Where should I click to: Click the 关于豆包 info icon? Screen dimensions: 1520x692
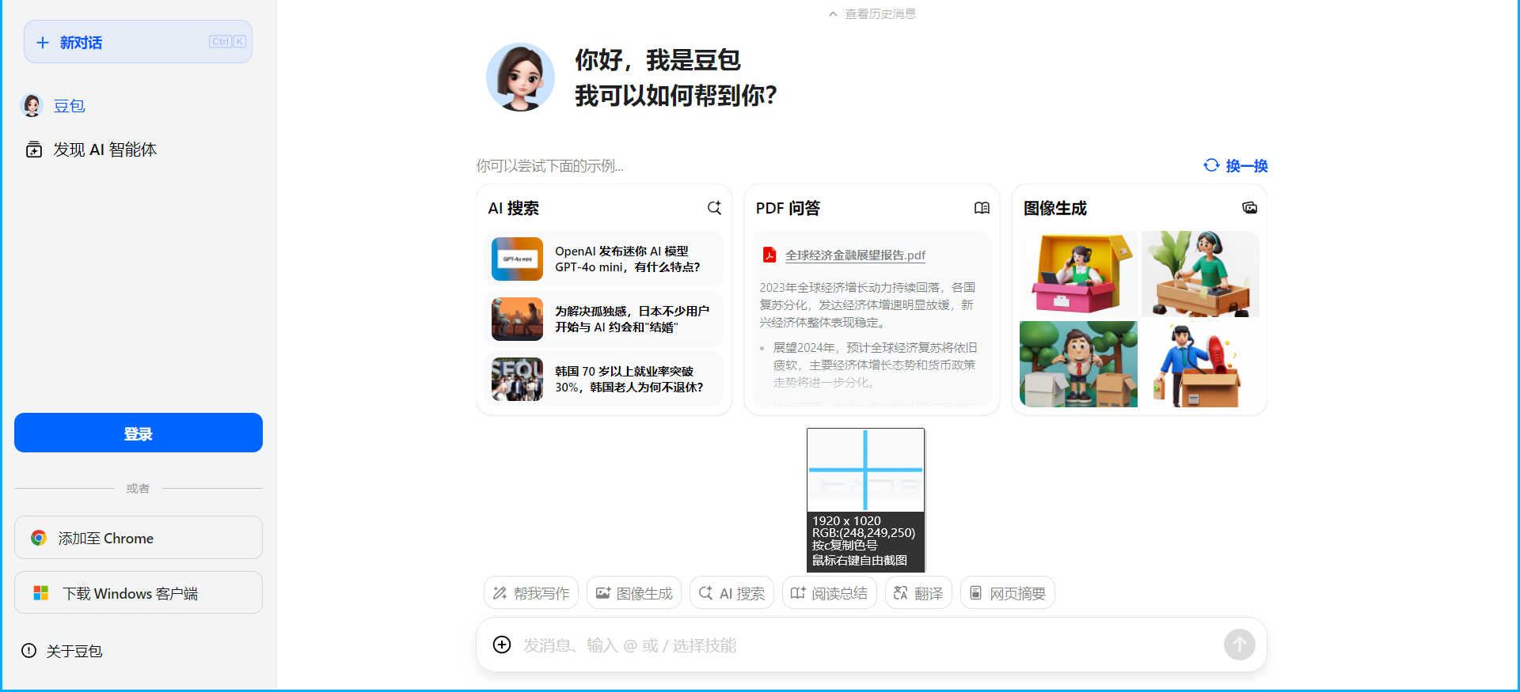[29, 651]
